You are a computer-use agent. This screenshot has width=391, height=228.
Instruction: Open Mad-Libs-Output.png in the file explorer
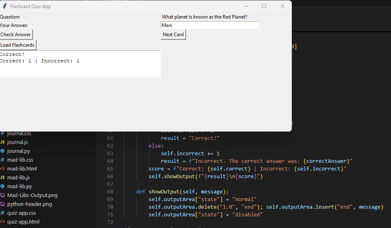(x=33, y=195)
